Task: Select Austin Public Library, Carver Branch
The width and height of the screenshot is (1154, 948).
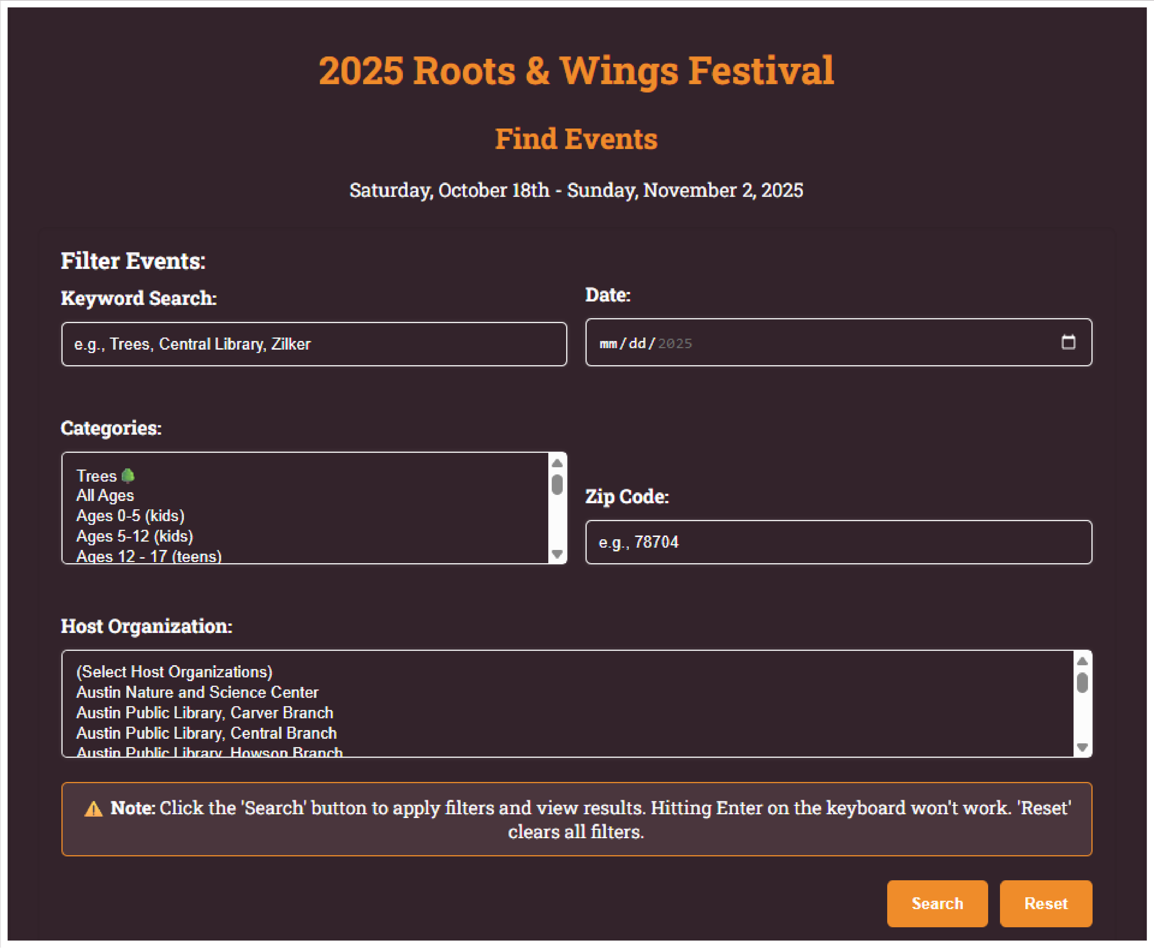Action: pyautogui.click(x=204, y=713)
